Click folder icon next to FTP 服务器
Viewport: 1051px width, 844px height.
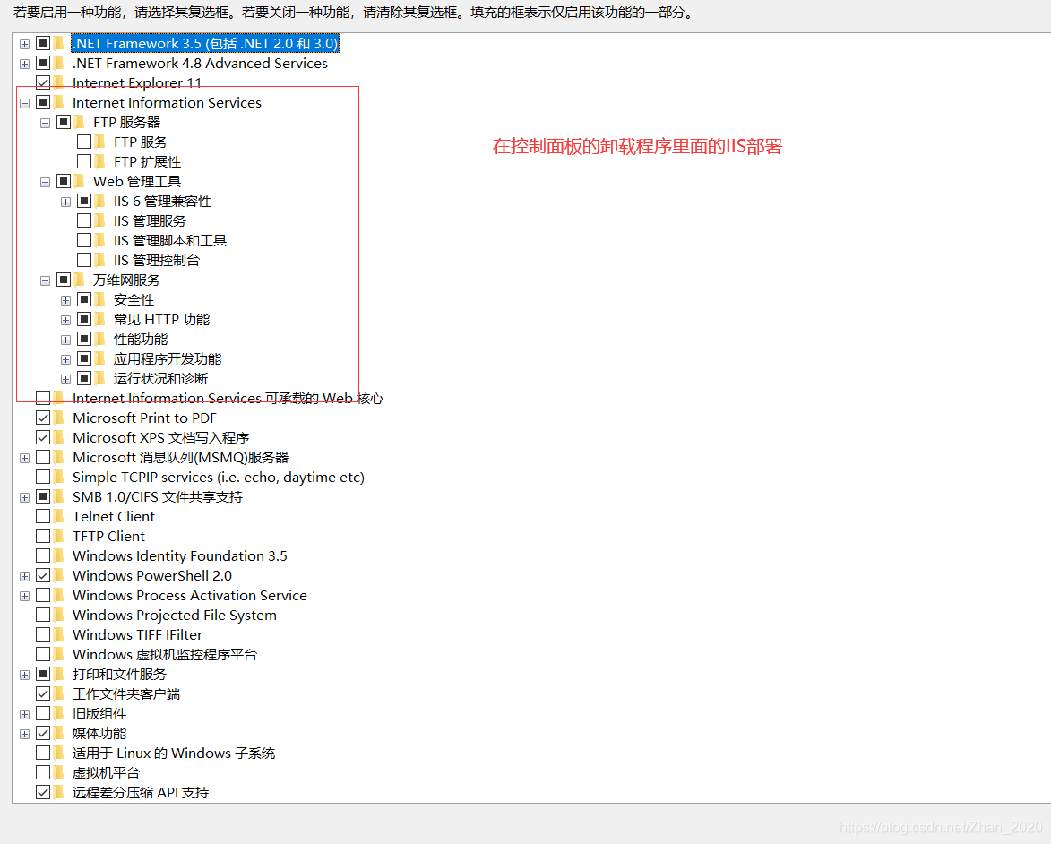pyautogui.click(x=80, y=122)
